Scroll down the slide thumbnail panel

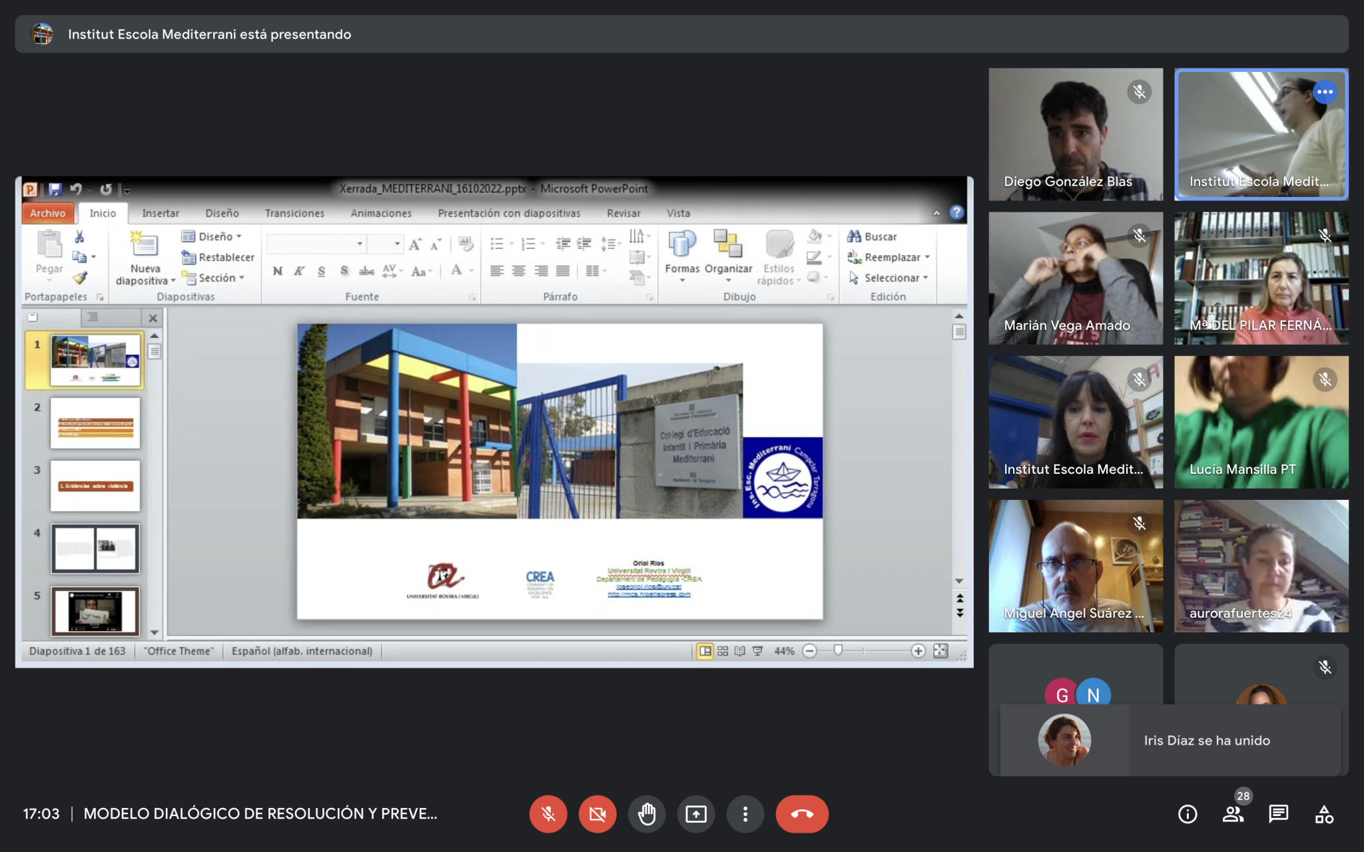(154, 635)
